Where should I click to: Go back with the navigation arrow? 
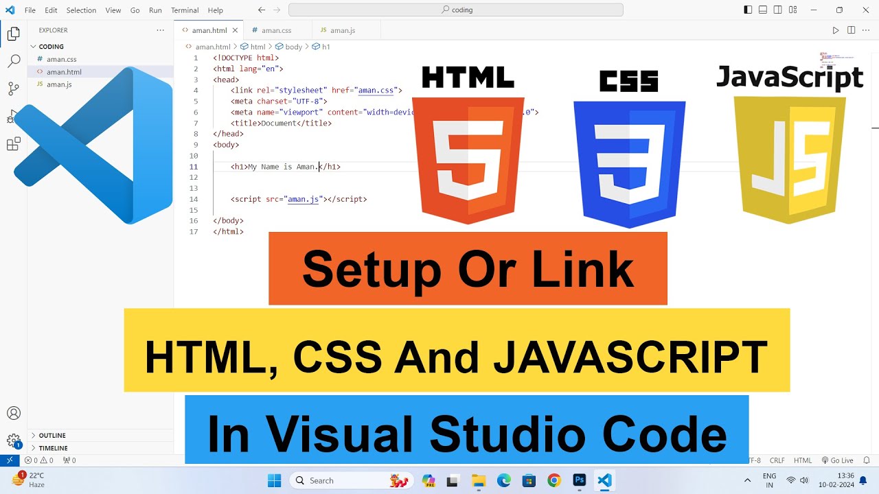[262, 10]
